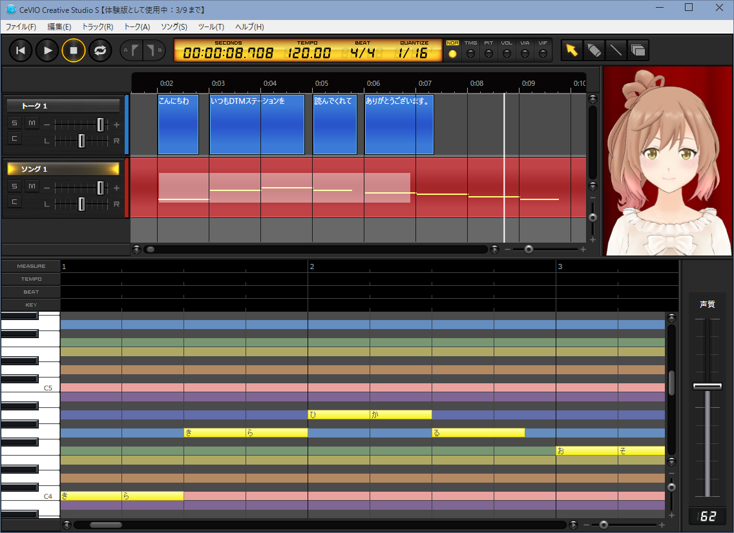Click the overlapping windows tool icon
Screen dimensions: 734x533
[638, 50]
